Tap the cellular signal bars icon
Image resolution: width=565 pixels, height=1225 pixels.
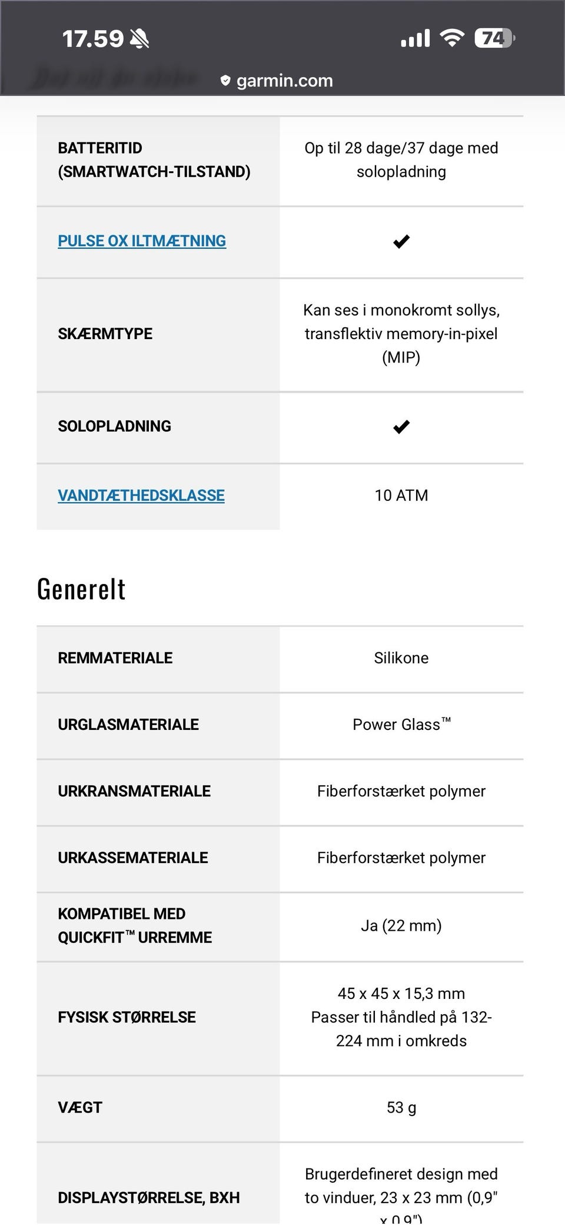[416, 39]
